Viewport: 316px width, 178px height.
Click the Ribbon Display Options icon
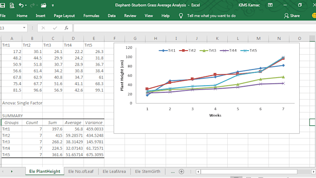(270, 5)
